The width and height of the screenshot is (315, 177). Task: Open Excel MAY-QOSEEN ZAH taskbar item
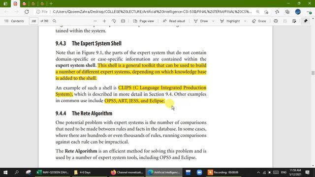(x=53, y=172)
